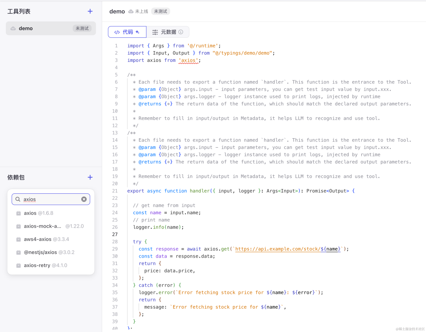Click the search magnifier icon

(18, 199)
